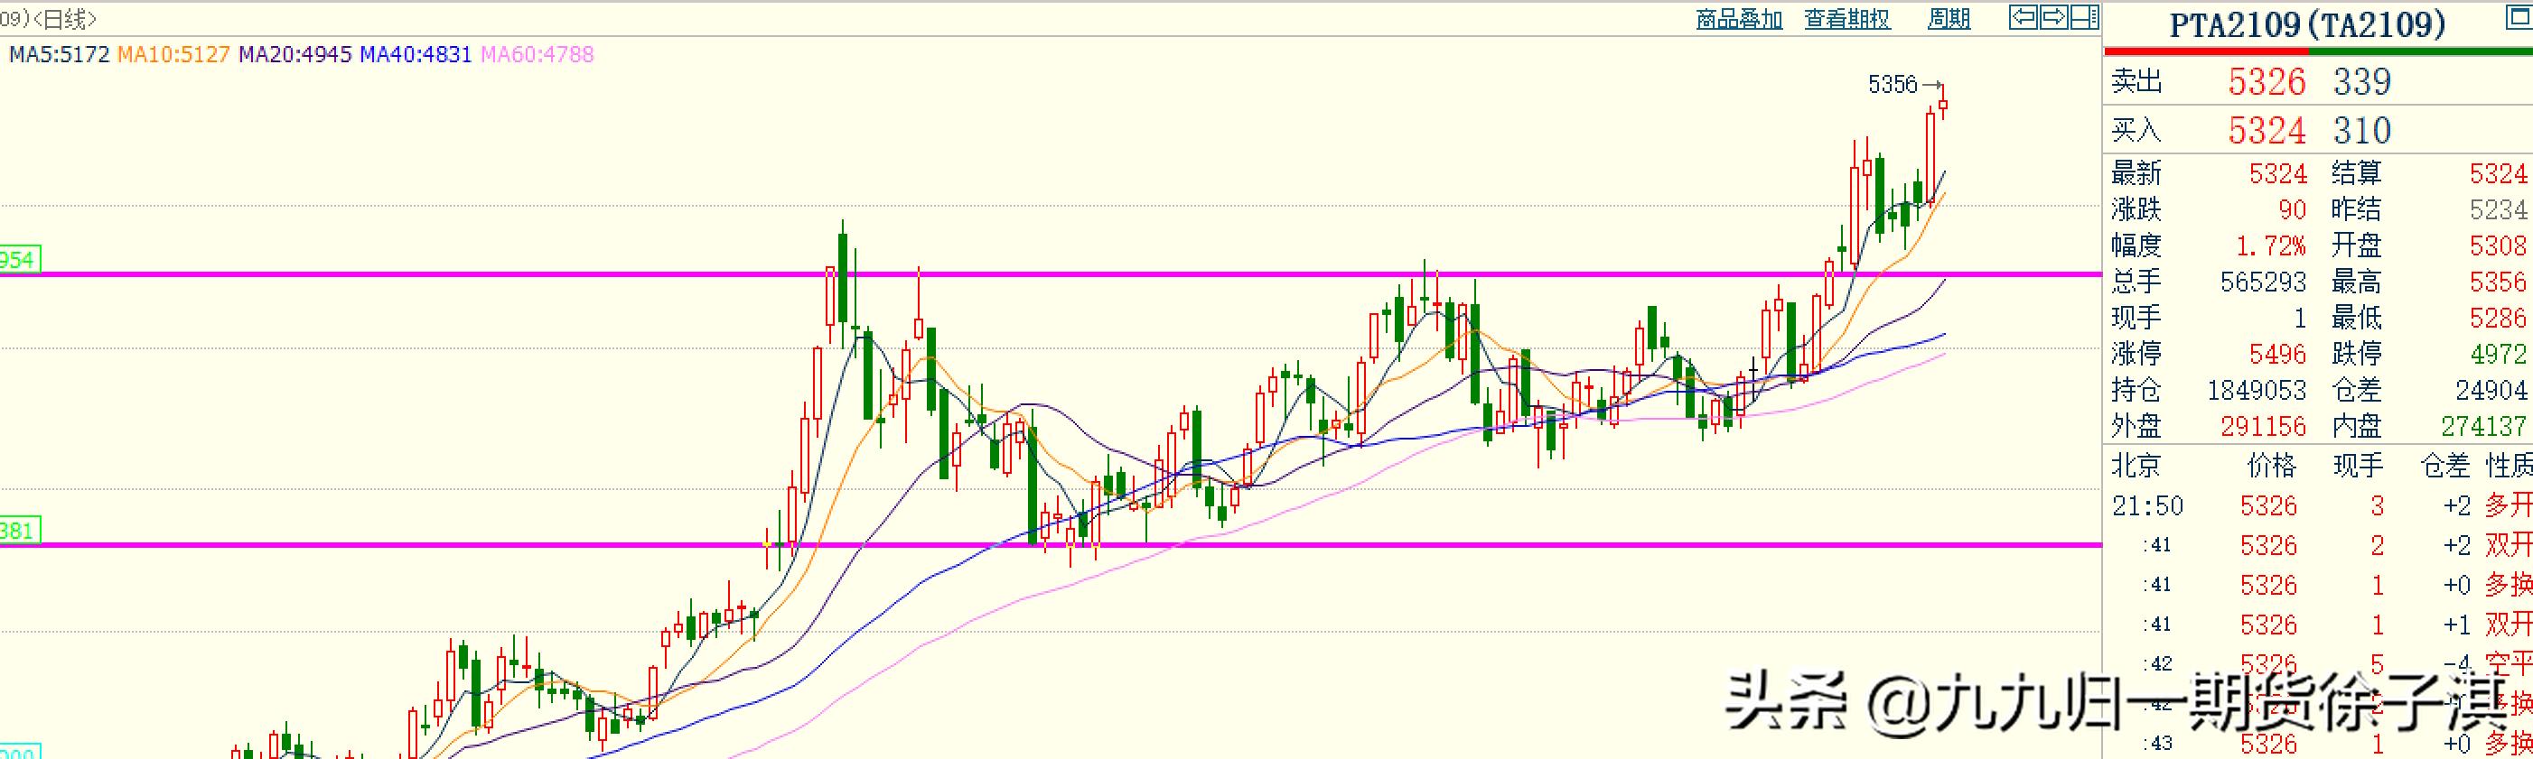Click the latest candlestick beside 5356 marker

point(1944,105)
